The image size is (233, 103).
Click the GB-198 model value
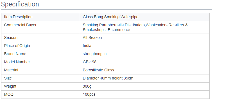(89, 62)
